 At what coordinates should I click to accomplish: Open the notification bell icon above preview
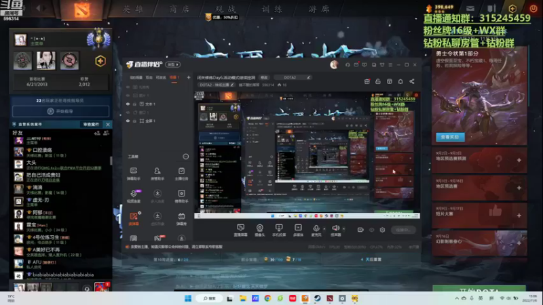click(400, 81)
